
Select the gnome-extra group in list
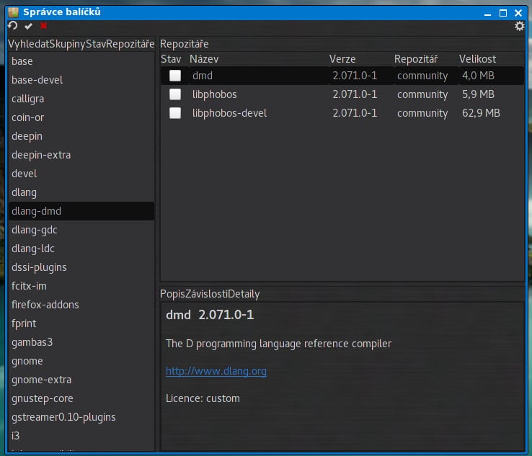[41, 380]
